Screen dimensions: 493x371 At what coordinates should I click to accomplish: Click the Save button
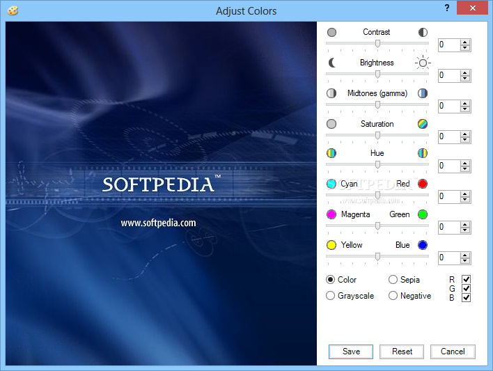pos(351,352)
